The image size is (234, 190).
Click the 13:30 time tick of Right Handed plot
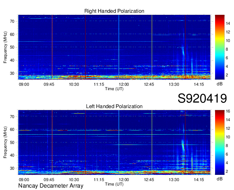174,84
